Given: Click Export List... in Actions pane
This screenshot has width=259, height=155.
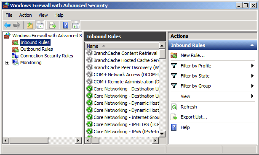Looking at the screenshot, I should (x=194, y=117).
